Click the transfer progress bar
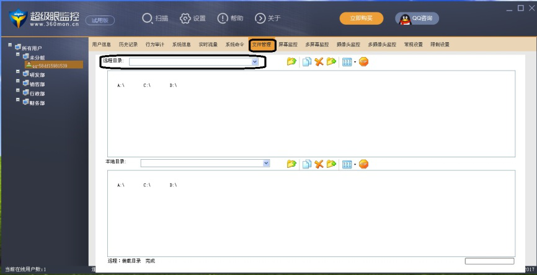Viewport: 537px width, 275px height. [489, 261]
